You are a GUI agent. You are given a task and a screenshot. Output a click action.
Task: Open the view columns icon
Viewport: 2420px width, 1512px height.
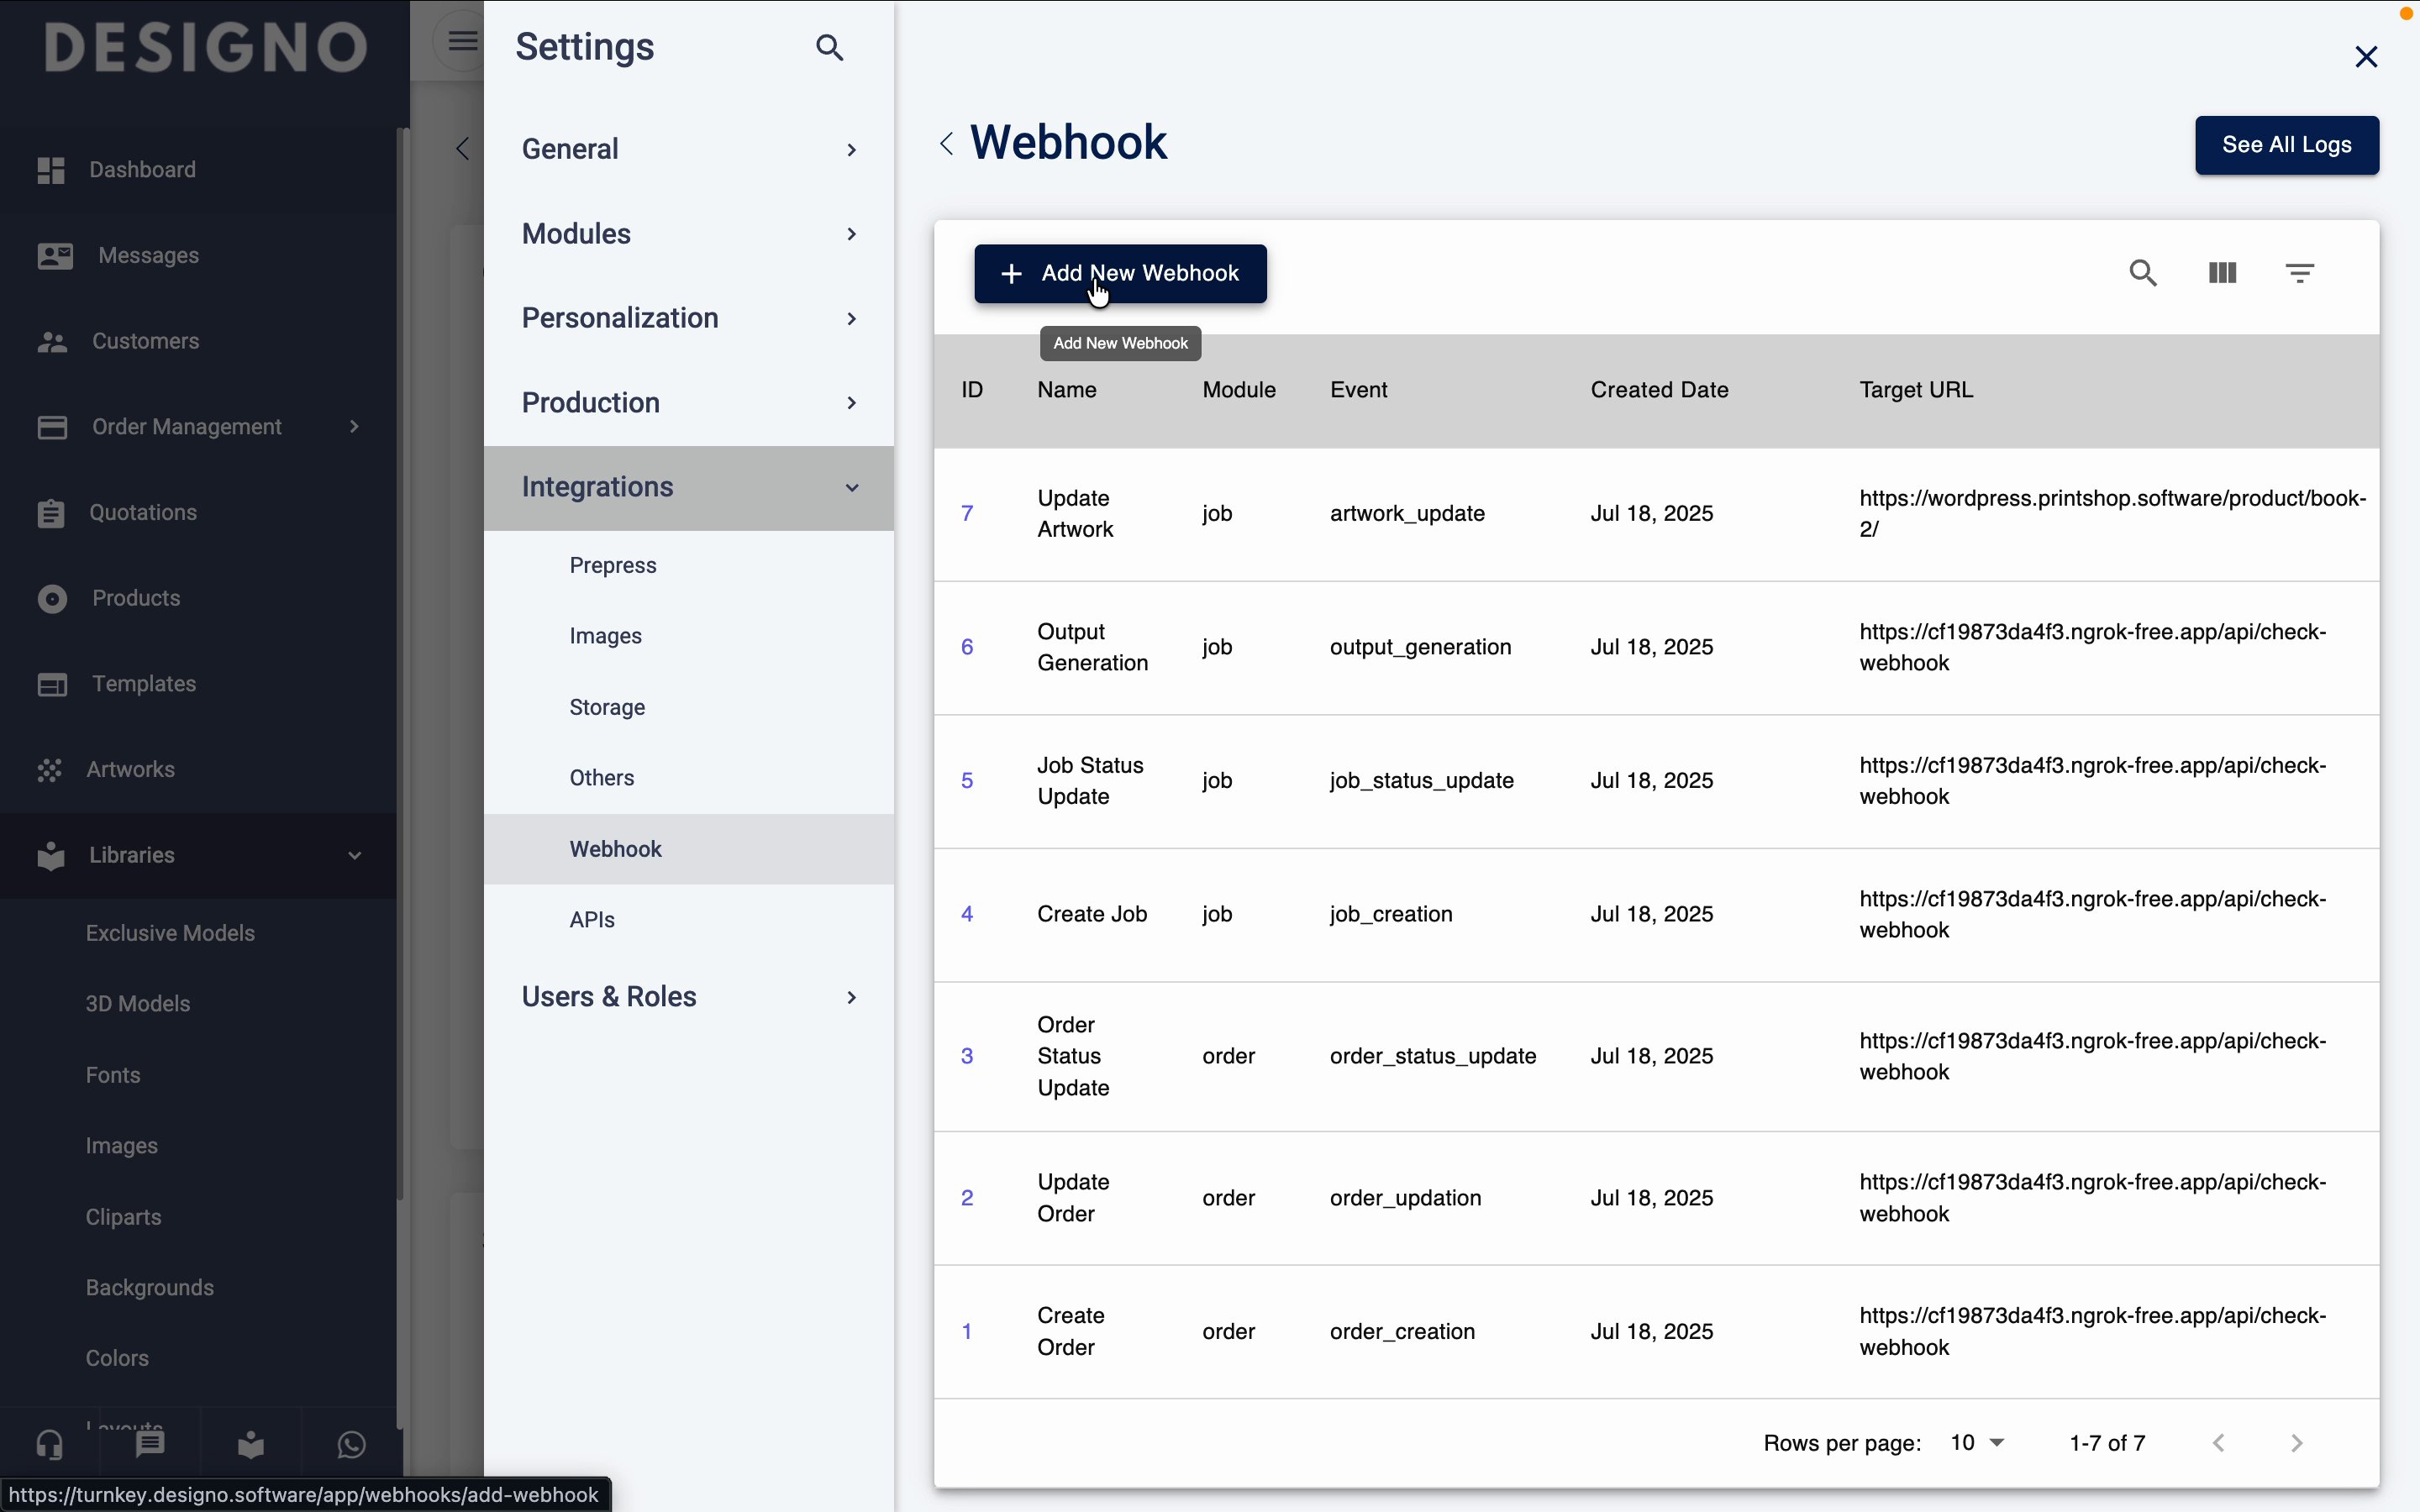(x=2222, y=273)
